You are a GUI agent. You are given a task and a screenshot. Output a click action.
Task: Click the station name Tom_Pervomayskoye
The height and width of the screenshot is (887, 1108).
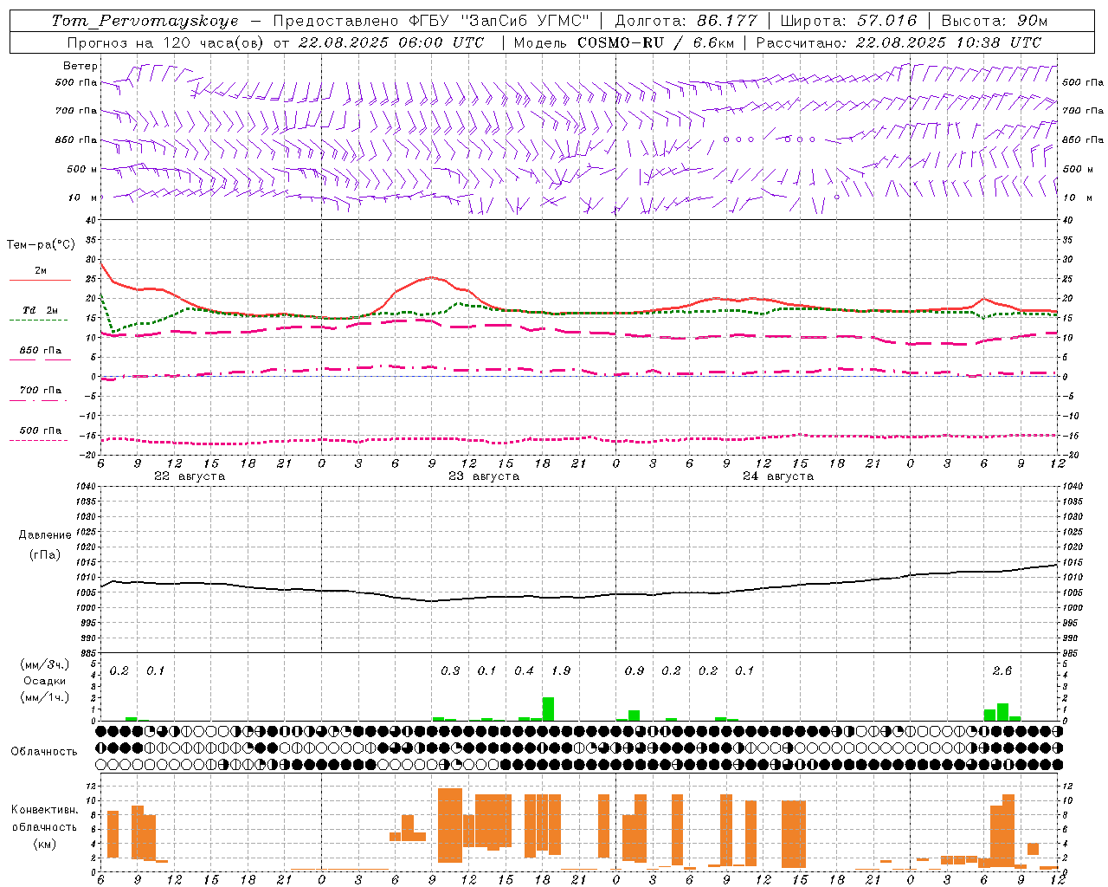[x=145, y=21]
